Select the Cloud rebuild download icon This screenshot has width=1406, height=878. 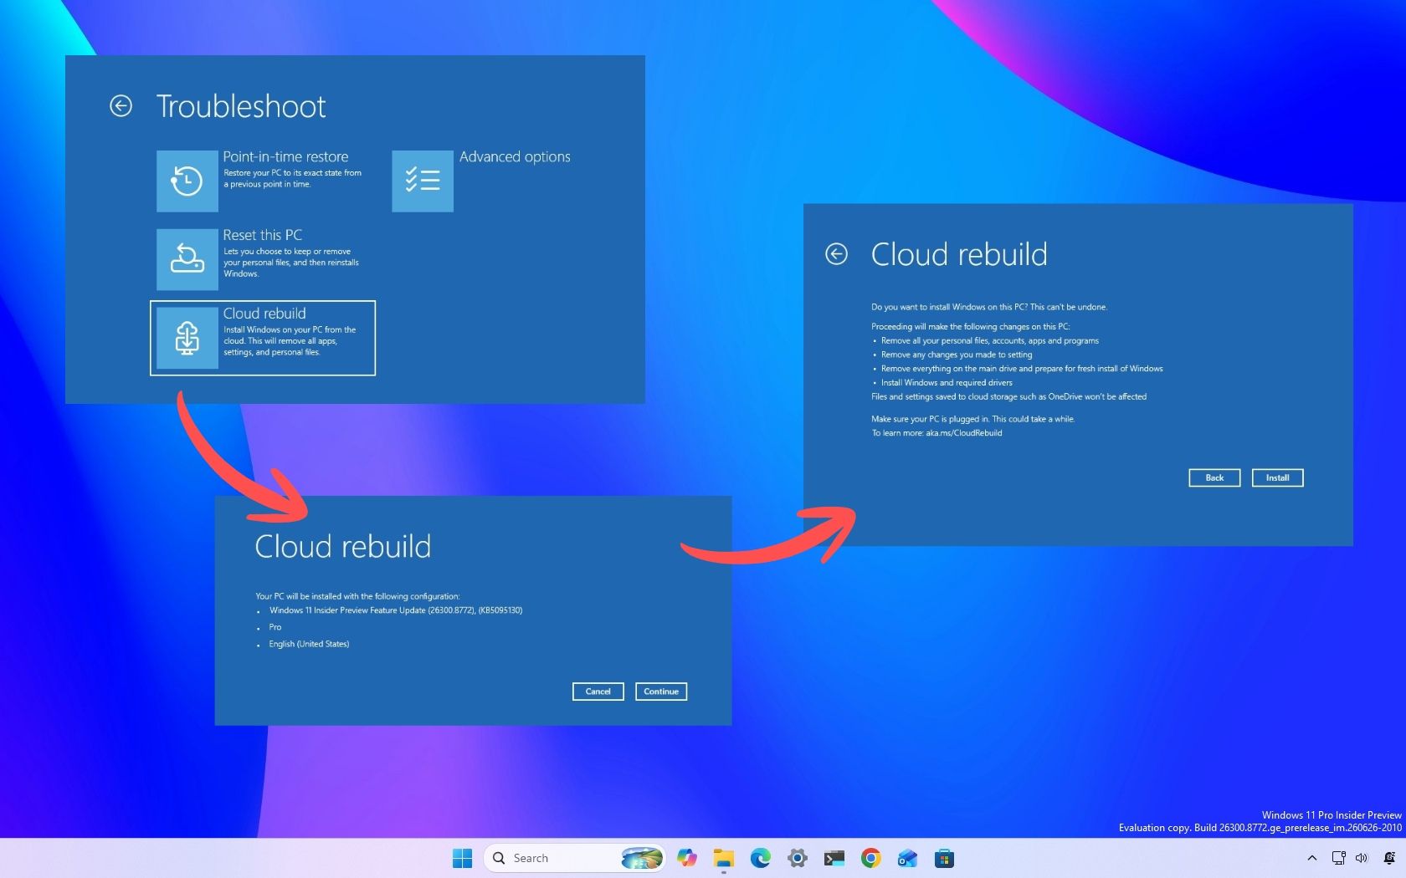[x=187, y=338]
